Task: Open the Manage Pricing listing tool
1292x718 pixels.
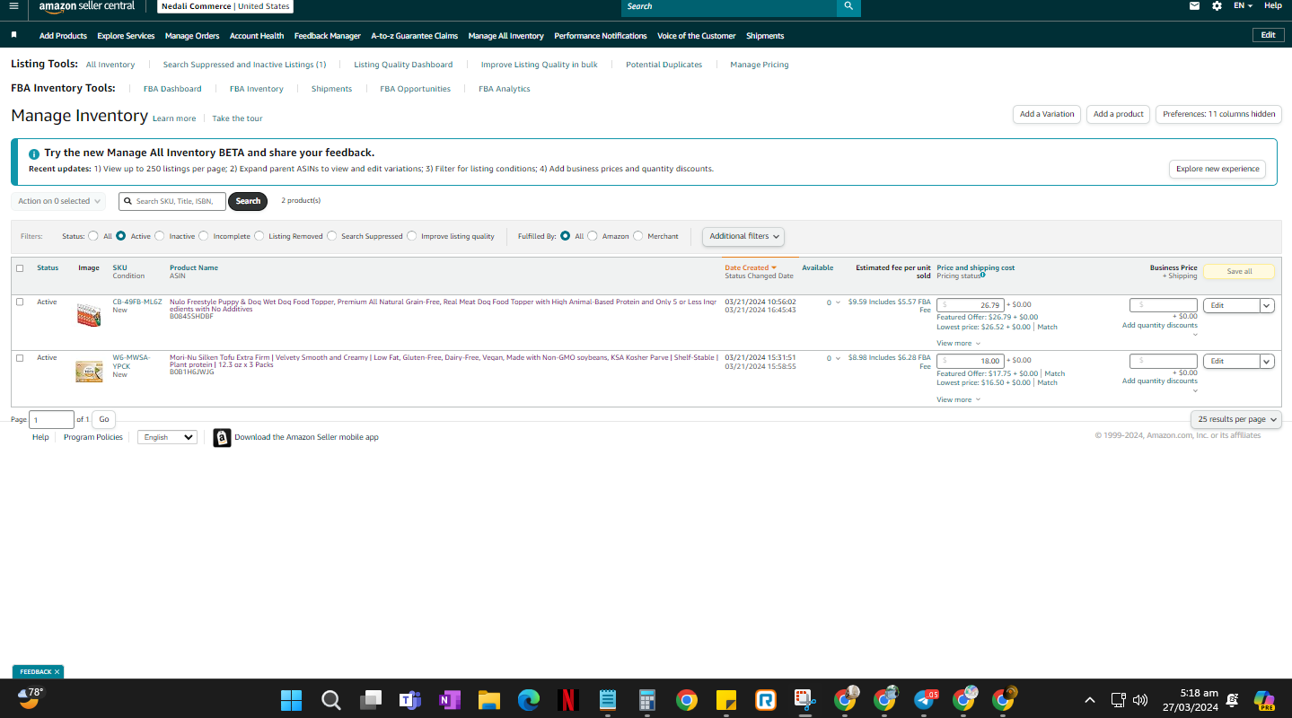Action: coord(760,65)
